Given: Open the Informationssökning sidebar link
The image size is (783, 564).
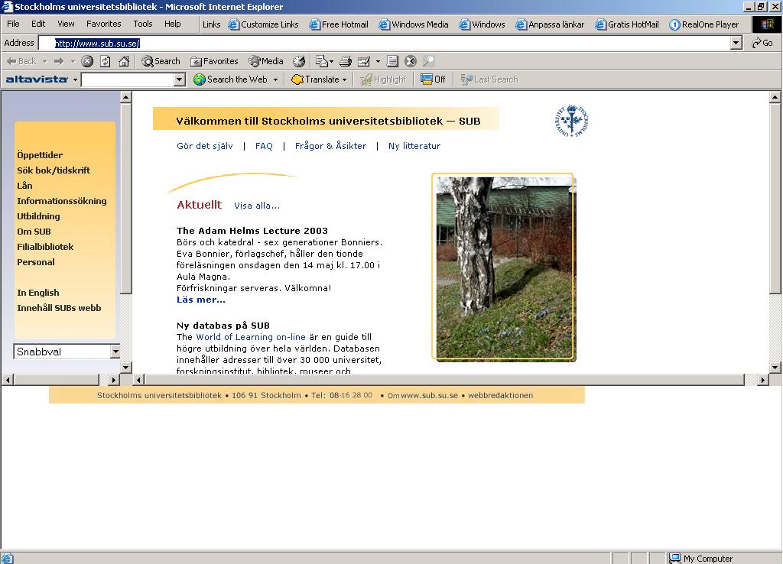Looking at the screenshot, I should [62, 201].
